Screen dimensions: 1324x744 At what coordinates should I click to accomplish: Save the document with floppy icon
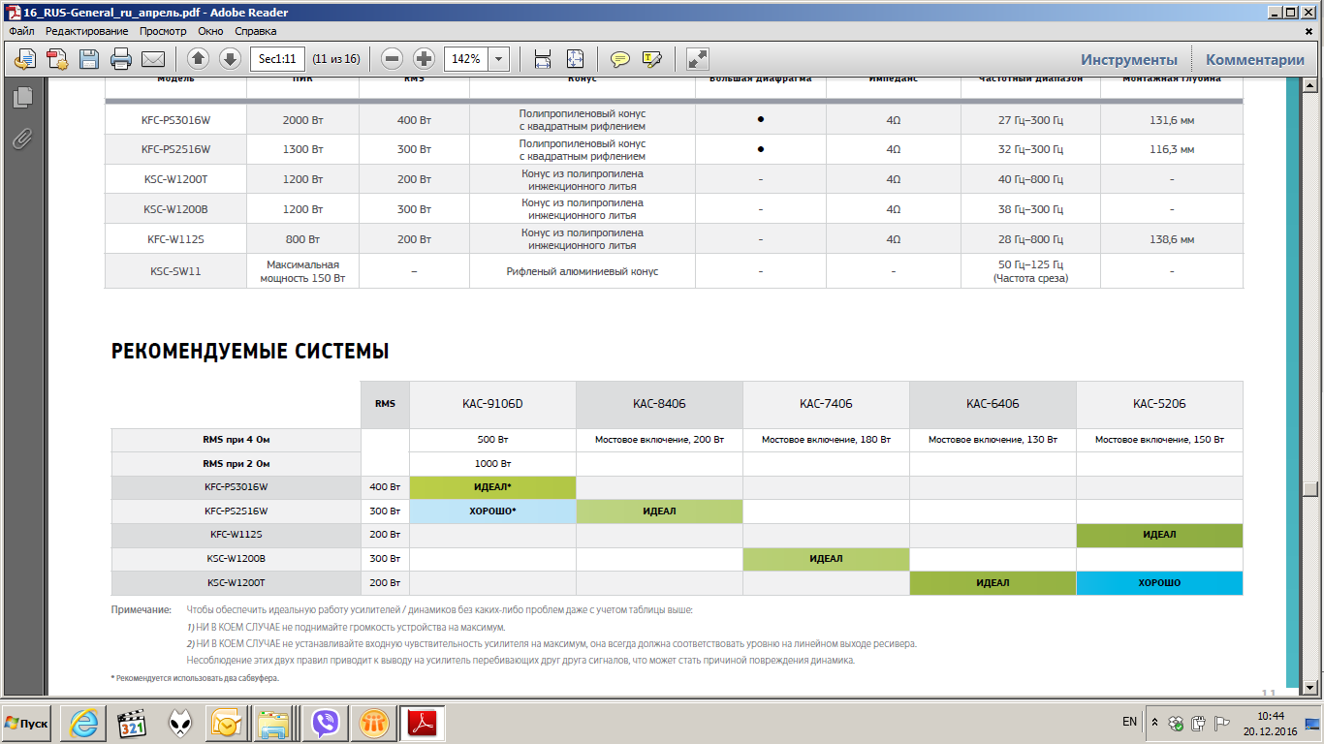click(x=89, y=59)
